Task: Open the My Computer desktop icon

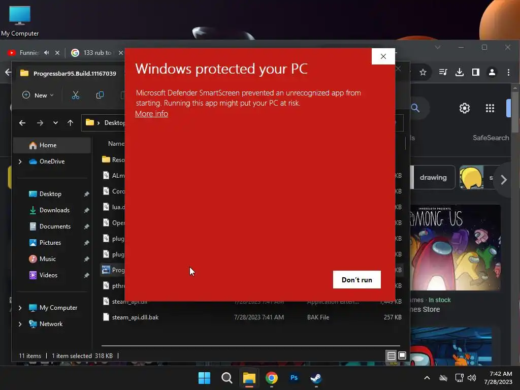Action: pos(20,20)
